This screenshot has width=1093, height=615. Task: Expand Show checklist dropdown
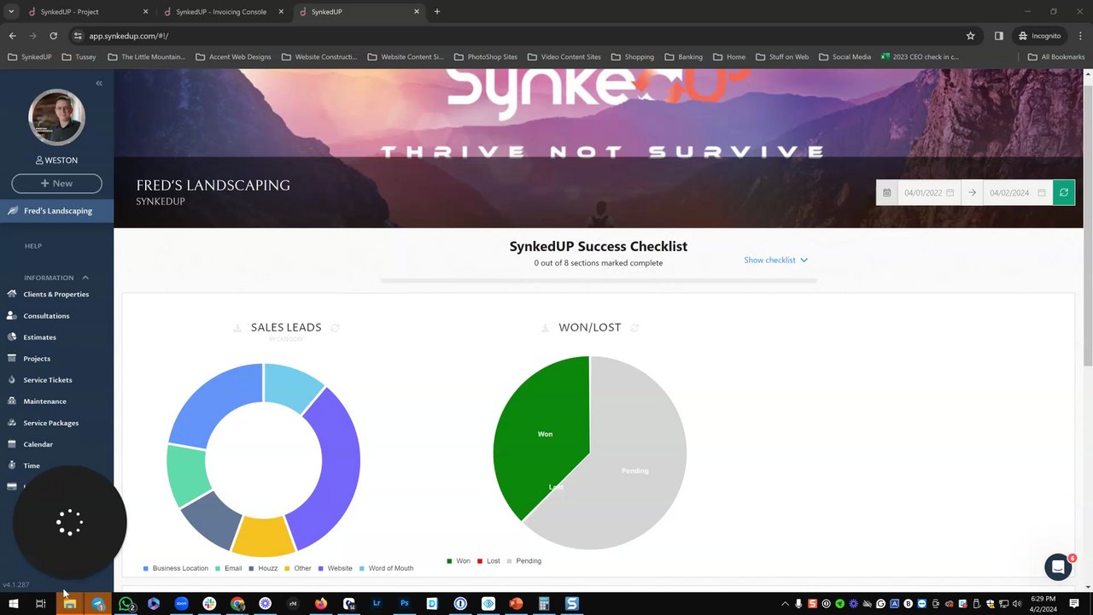pyautogui.click(x=775, y=260)
